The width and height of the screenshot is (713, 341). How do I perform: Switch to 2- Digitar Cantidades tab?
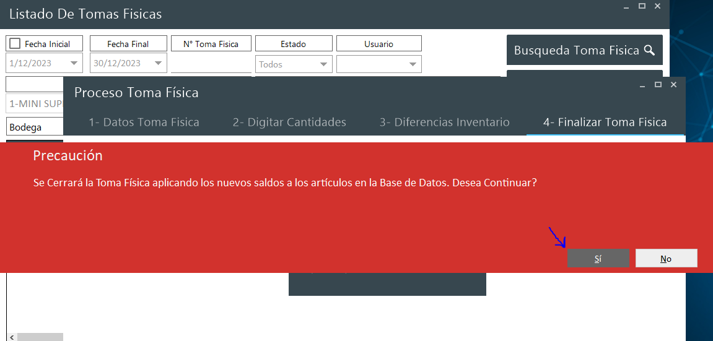289,122
